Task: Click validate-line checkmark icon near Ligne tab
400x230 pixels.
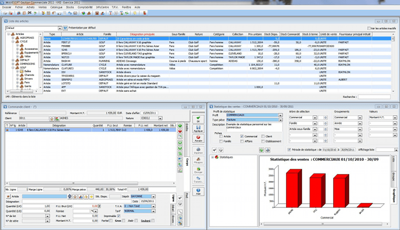Action: pos(180,198)
